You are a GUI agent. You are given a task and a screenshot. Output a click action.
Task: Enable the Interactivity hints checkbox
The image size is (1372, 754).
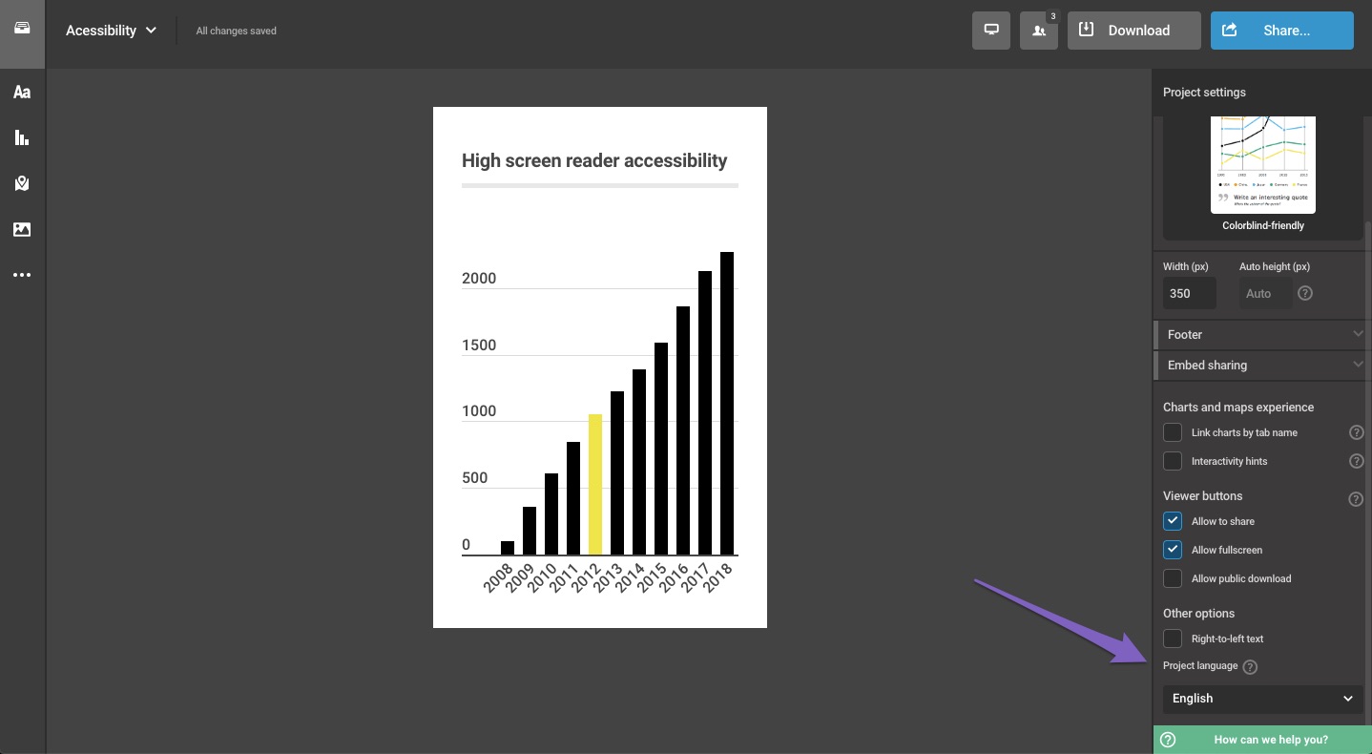pos(1173,461)
